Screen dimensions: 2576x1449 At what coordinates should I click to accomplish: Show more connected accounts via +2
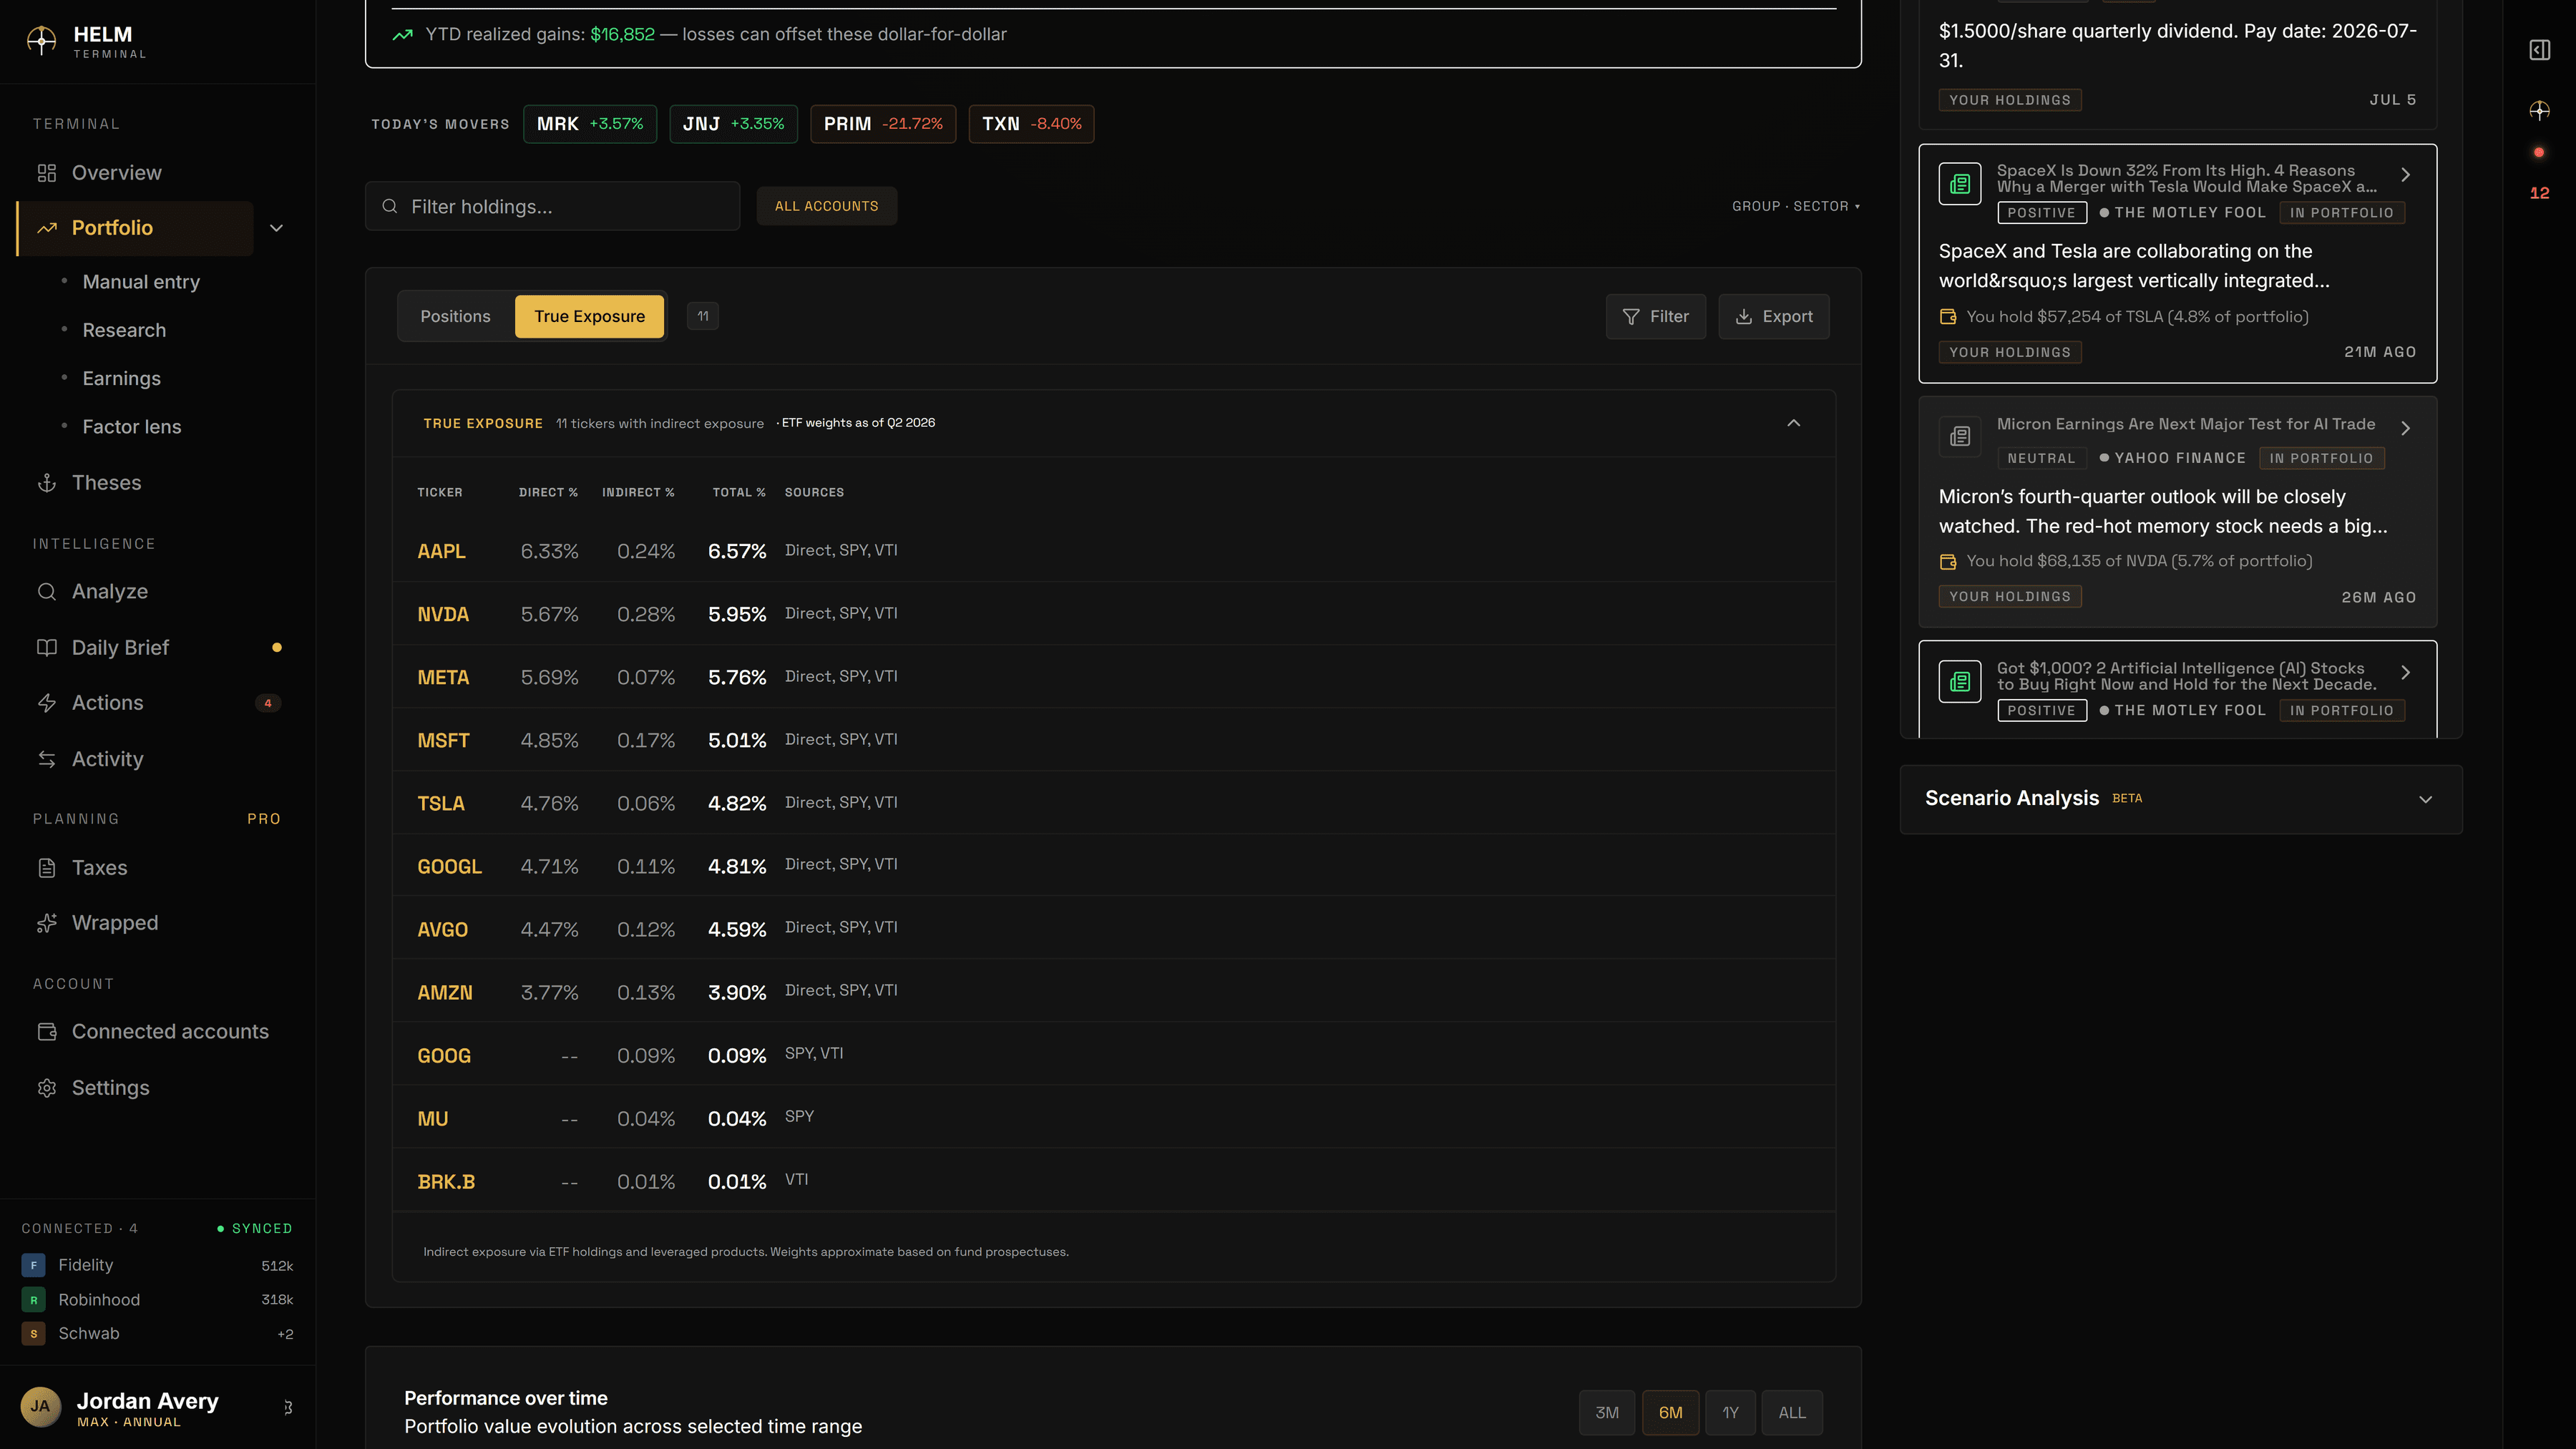[286, 1334]
